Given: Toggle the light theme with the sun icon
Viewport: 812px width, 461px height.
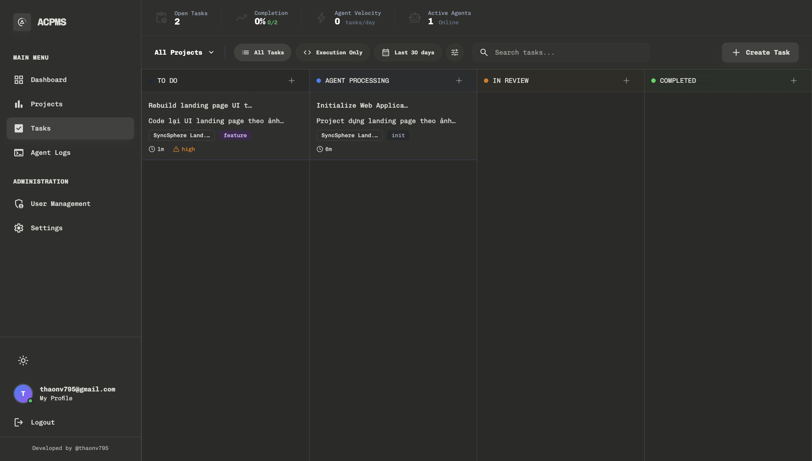Looking at the screenshot, I should pyautogui.click(x=23, y=360).
